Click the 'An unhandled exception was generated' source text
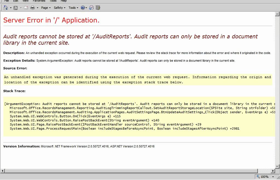The image size is (280, 180). [x=138, y=80]
